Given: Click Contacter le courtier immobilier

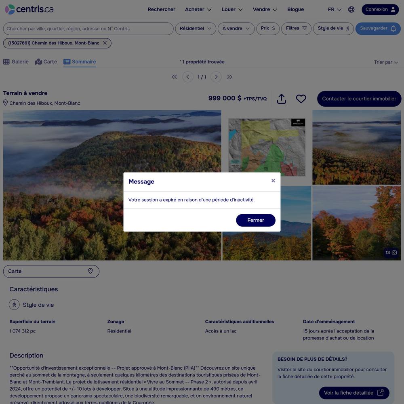Looking at the screenshot, I should pos(359,99).
